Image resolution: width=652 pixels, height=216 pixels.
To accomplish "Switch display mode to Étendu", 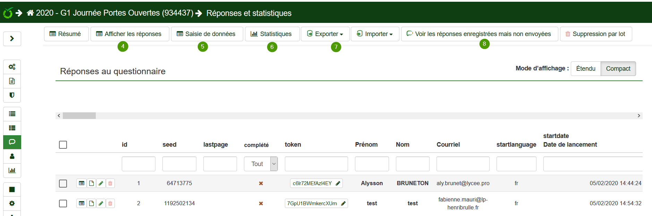I will point(586,69).
